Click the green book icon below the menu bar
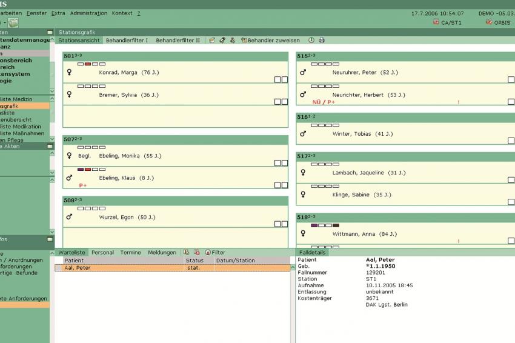 [x=13, y=23]
